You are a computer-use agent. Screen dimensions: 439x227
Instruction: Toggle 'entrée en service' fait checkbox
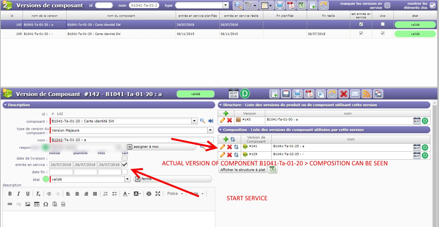(125, 165)
